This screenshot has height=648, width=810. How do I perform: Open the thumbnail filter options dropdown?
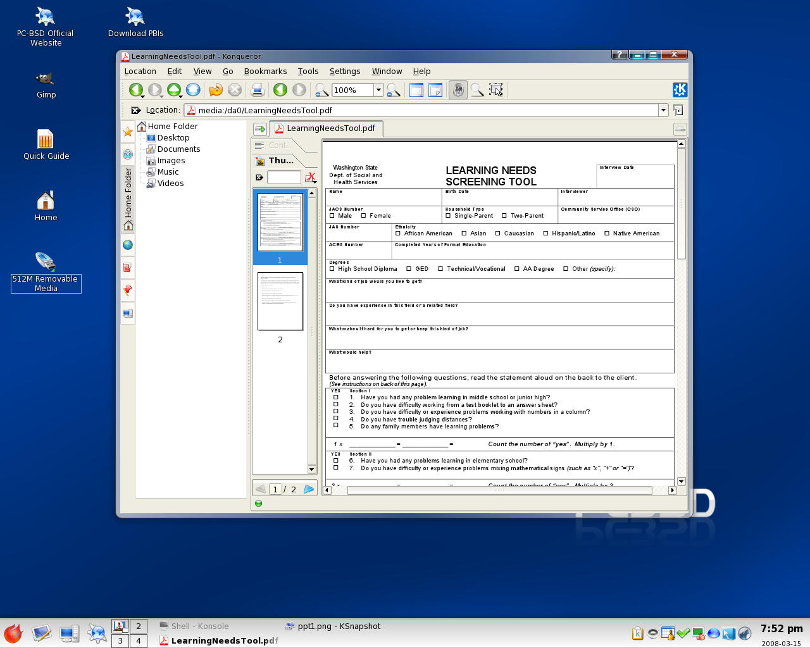coord(311,178)
